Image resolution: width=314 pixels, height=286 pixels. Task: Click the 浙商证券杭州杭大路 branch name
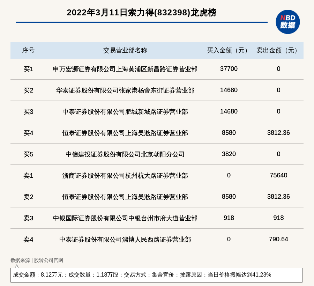point(125,176)
